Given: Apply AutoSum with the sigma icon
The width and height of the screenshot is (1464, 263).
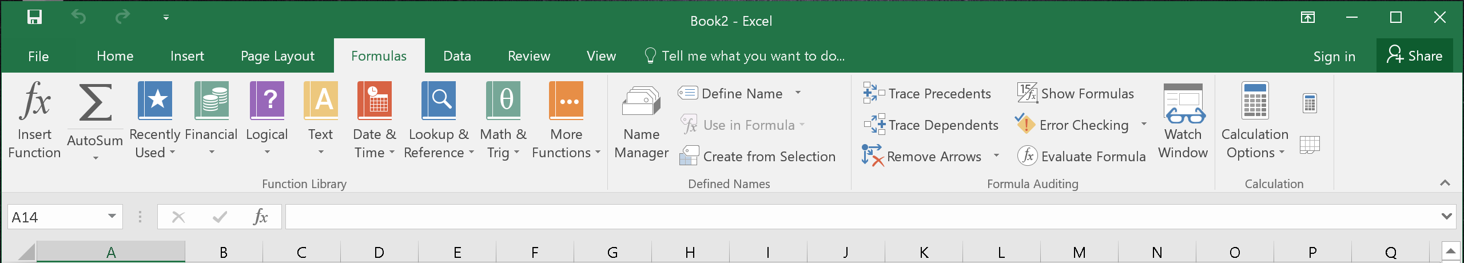Looking at the screenshot, I should click(95, 103).
